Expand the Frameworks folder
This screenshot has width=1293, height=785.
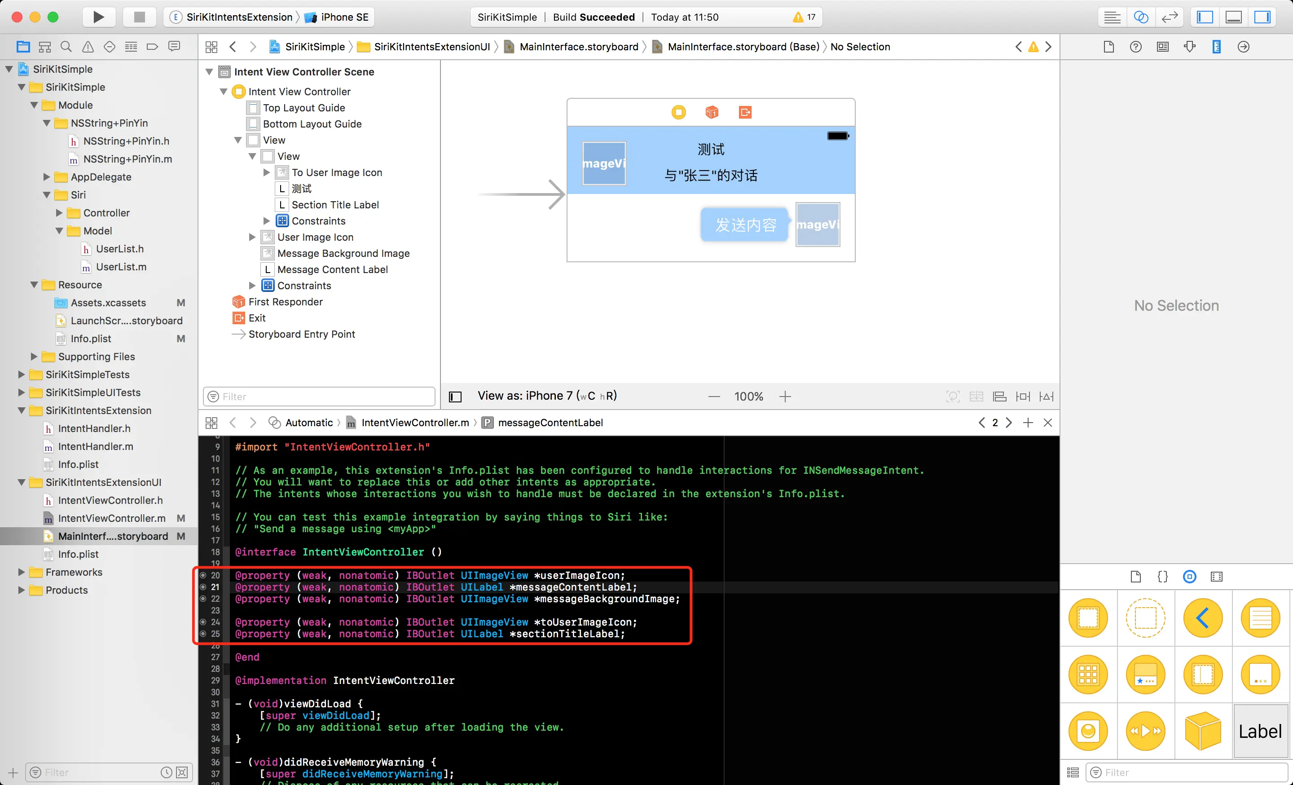22,572
